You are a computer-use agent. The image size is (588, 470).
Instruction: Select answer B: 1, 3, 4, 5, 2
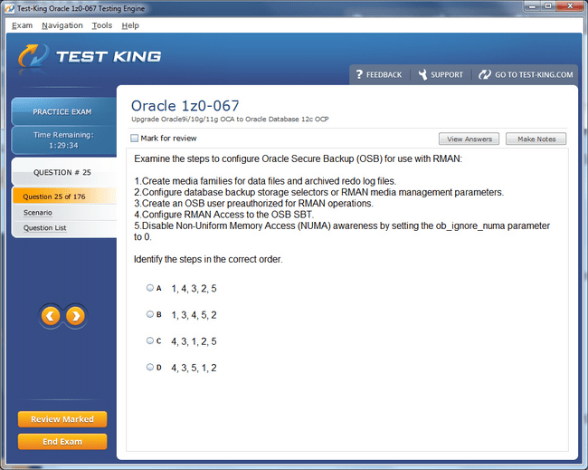click(x=150, y=314)
